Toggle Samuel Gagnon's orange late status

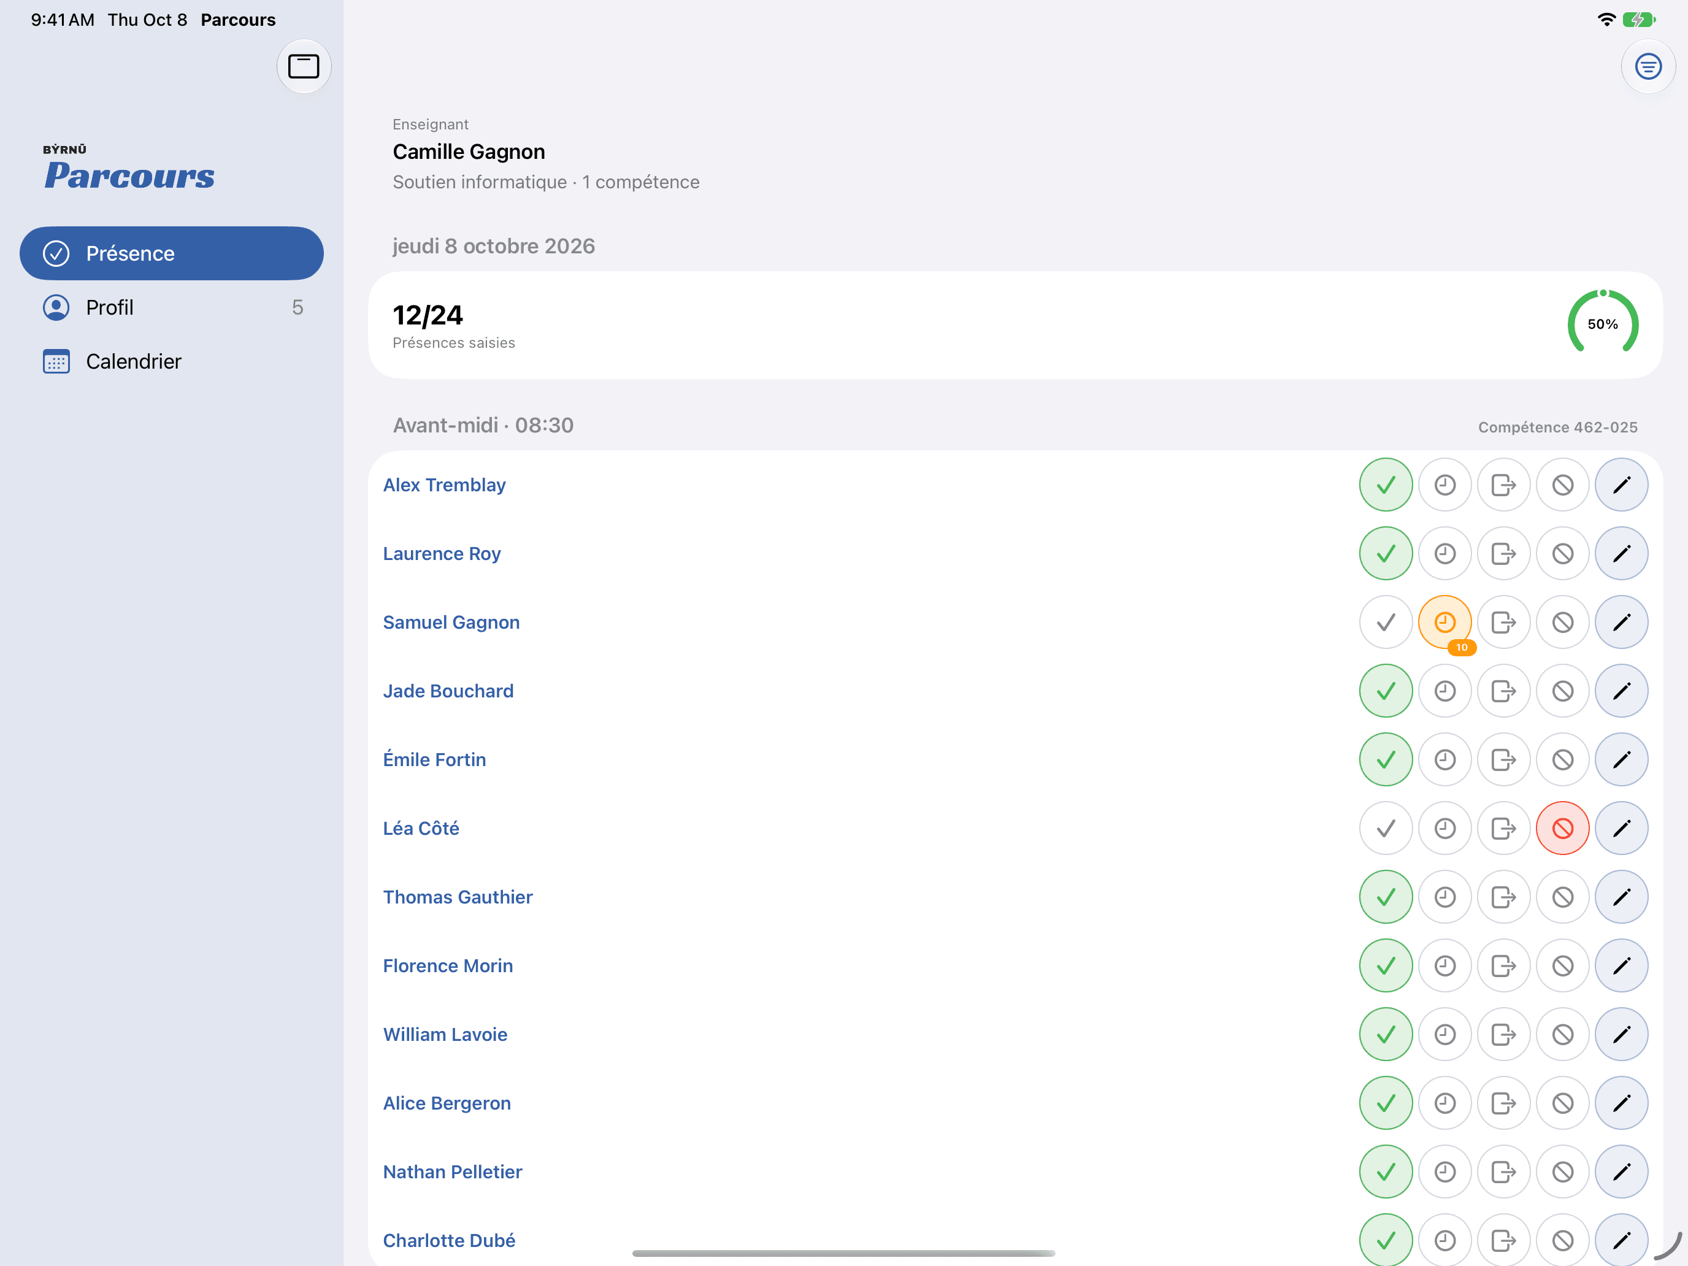(1444, 622)
